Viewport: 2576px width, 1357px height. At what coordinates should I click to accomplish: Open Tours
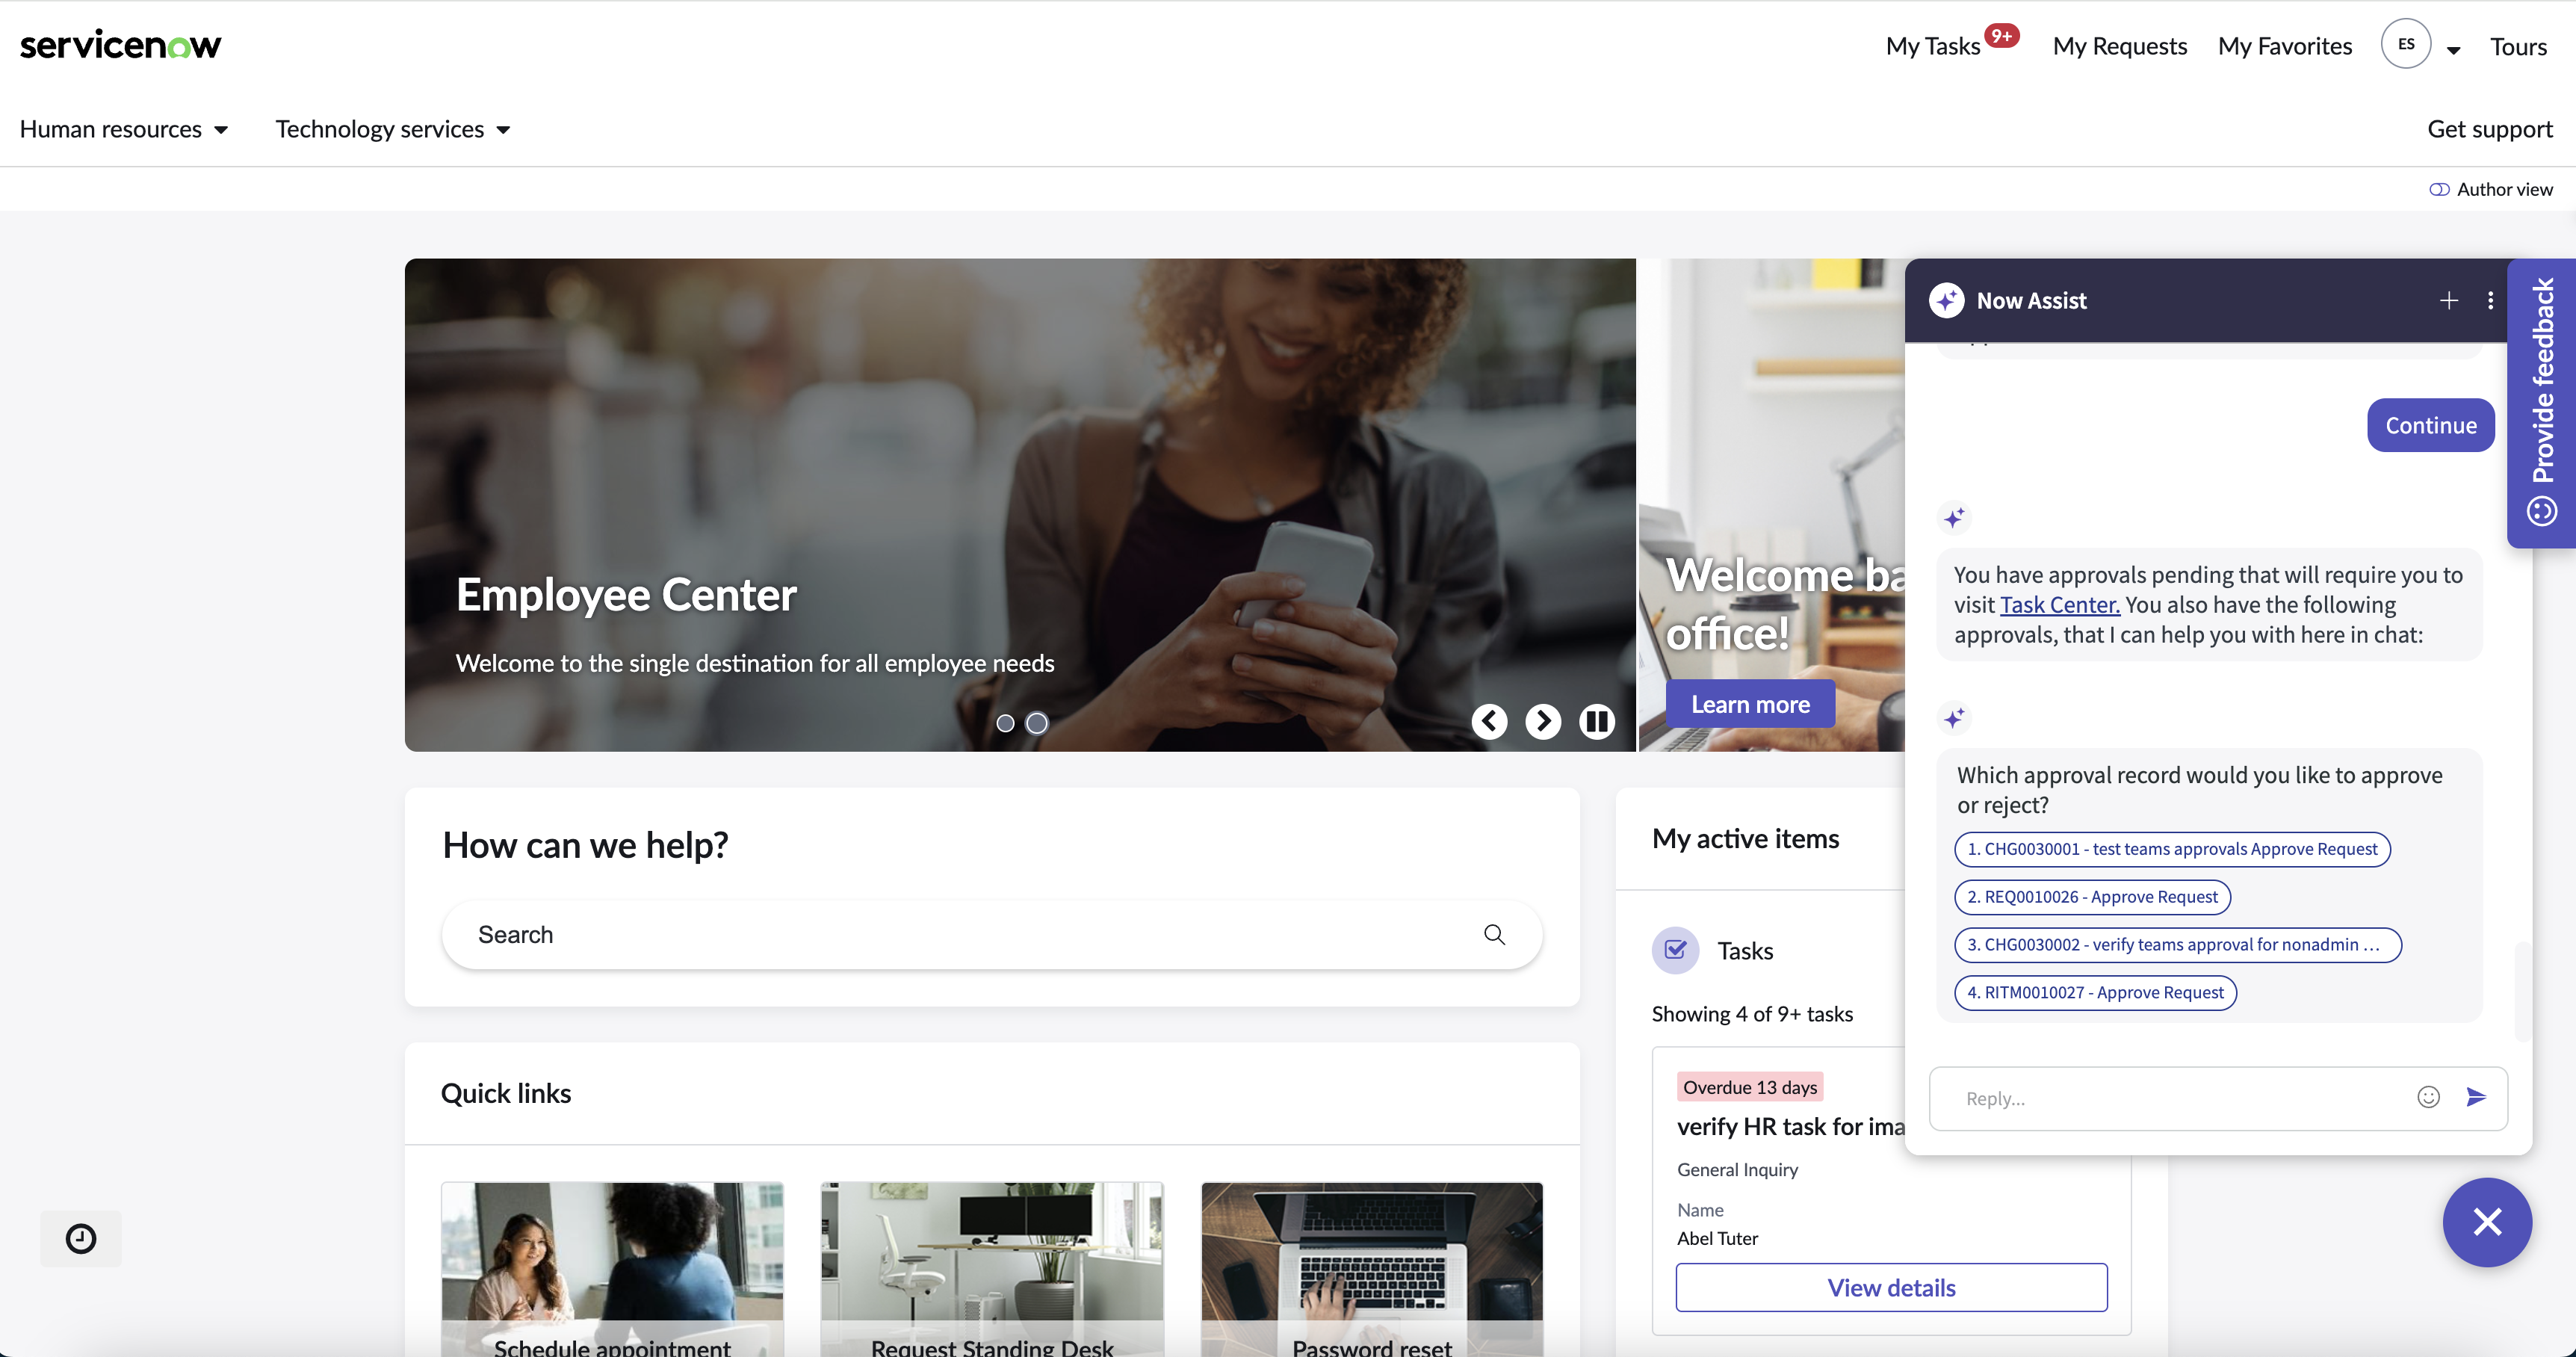point(2518,46)
